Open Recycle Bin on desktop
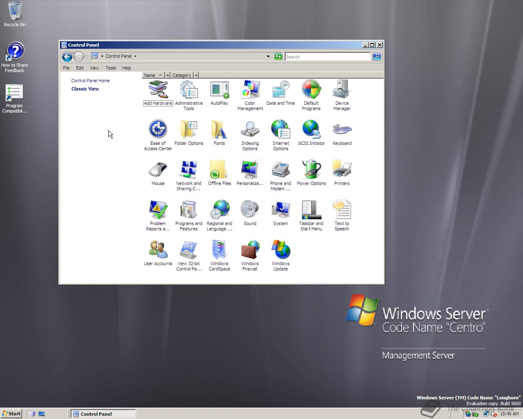The height and width of the screenshot is (419, 523). tap(15, 14)
